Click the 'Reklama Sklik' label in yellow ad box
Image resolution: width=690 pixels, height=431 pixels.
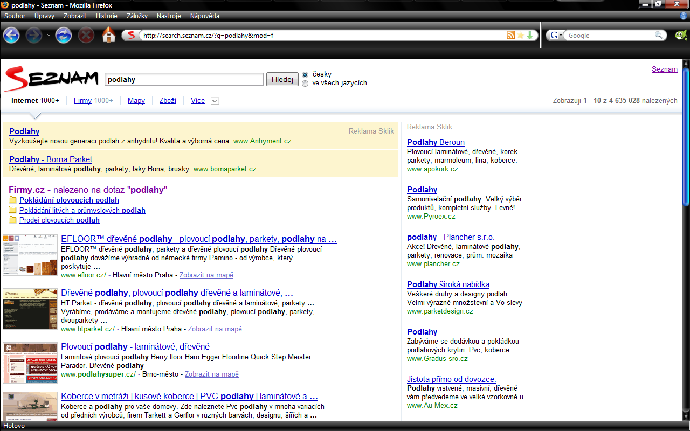(371, 131)
